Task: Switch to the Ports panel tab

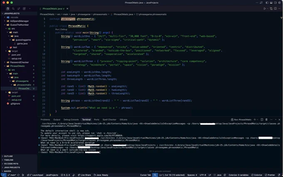Action: point(97,120)
